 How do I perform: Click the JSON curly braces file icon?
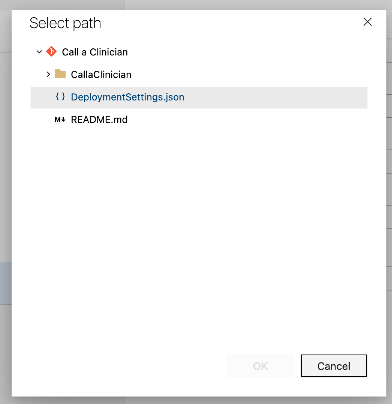60,97
